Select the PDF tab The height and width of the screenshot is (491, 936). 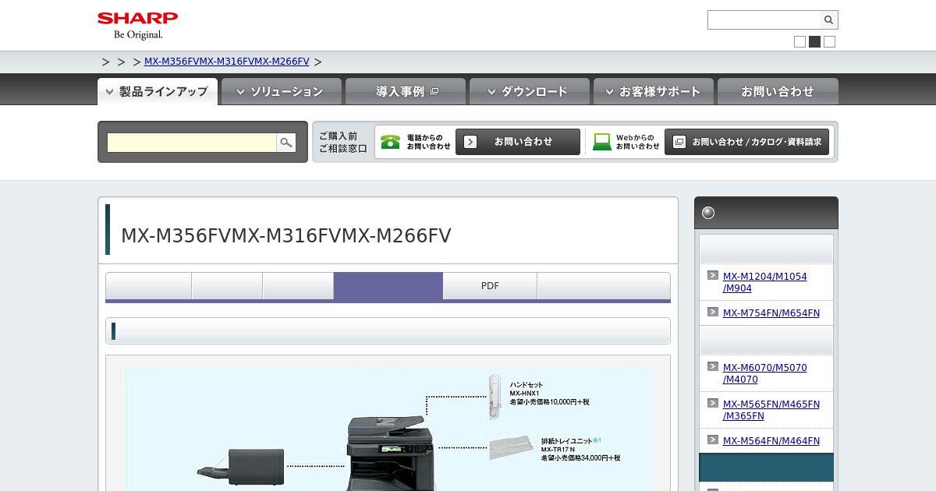tap(490, 286)
